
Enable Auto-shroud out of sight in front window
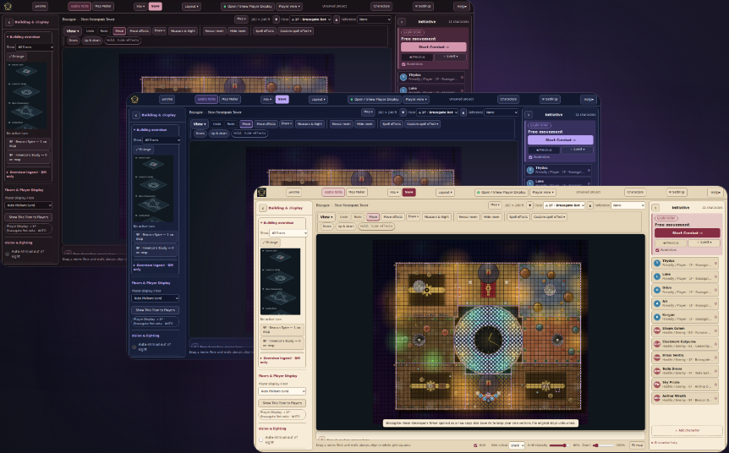pos(260,440)
